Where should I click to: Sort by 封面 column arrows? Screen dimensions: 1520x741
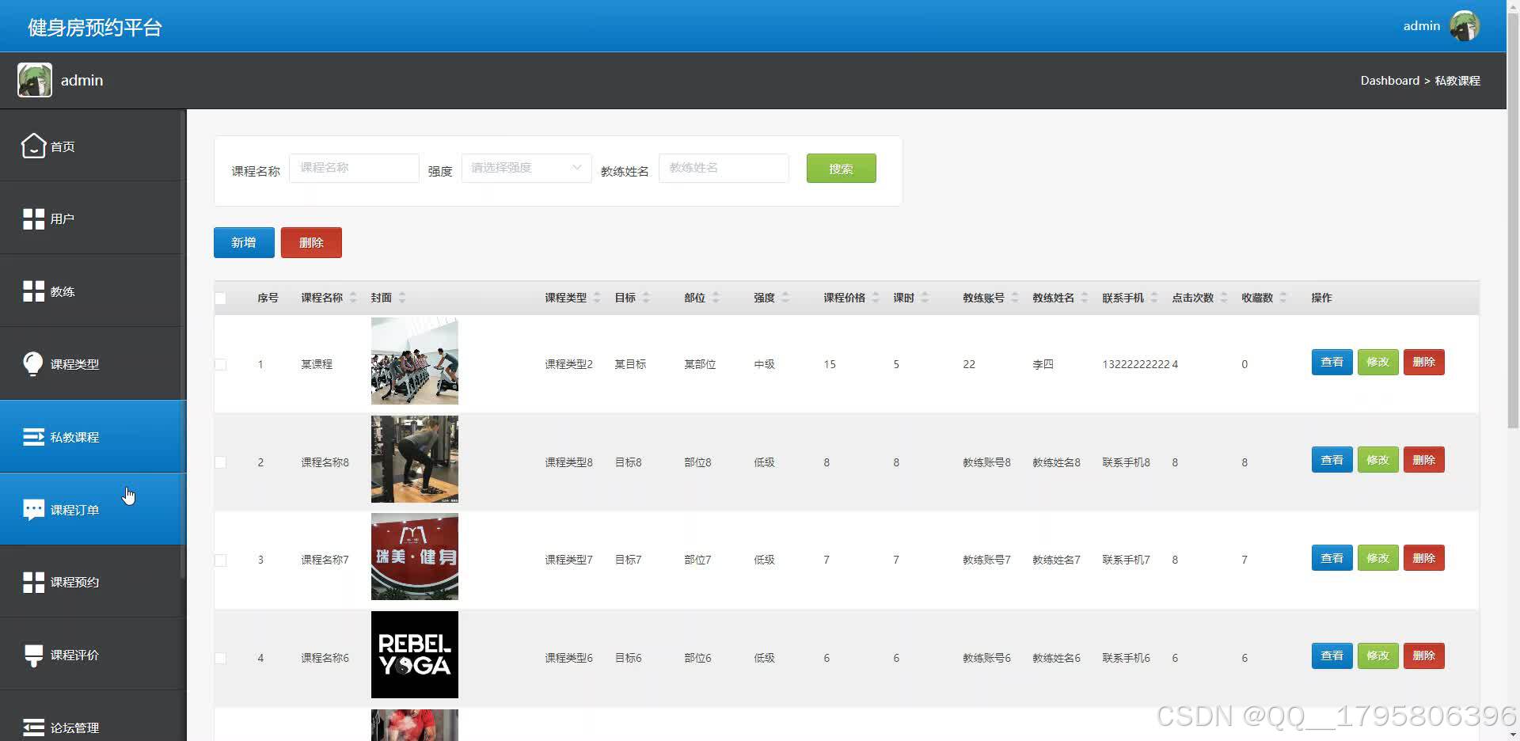point(402,298)
